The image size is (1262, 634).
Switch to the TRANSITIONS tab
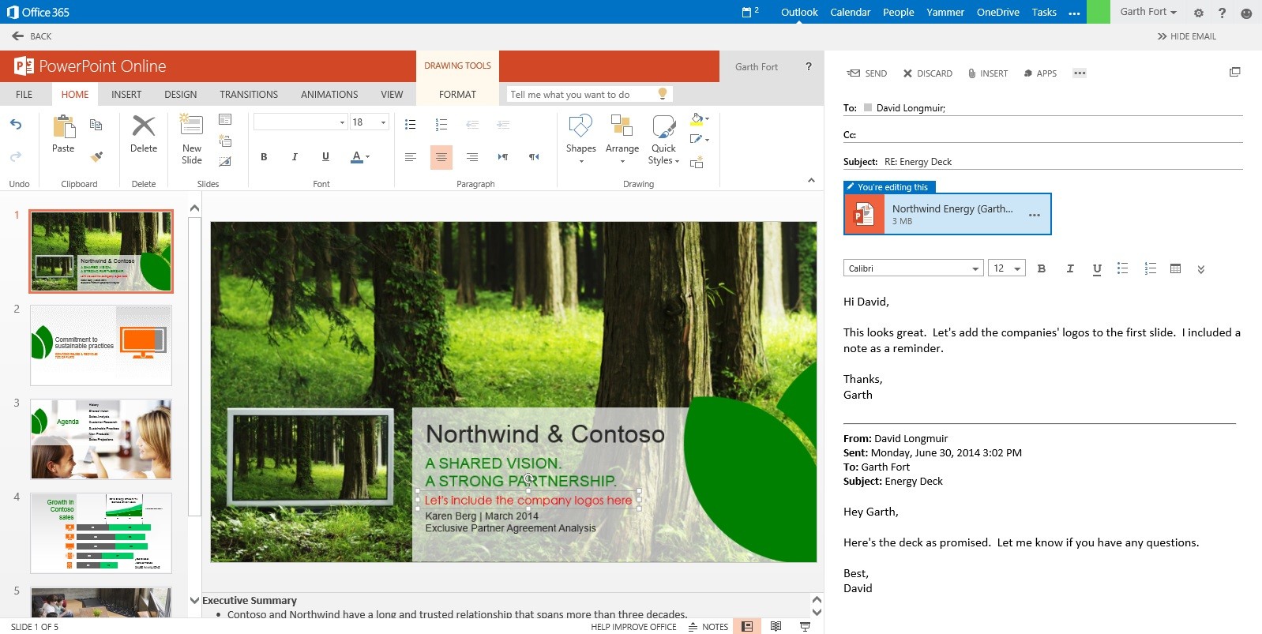click(x=249, y=94)
